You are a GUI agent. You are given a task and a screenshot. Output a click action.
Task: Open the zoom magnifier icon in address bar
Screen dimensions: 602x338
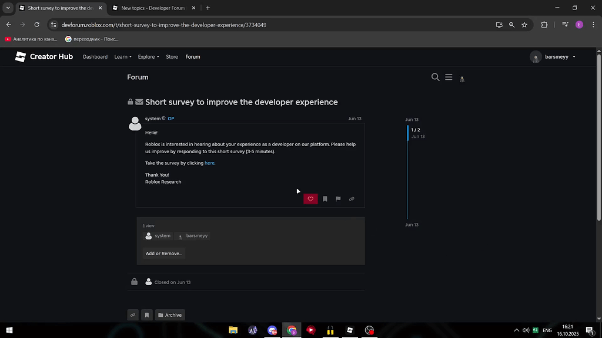pos(512,25)
